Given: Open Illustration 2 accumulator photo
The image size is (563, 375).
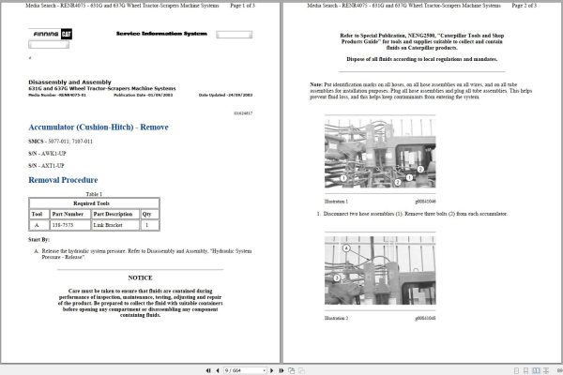Looking at the screenshot, I should 380,270.
